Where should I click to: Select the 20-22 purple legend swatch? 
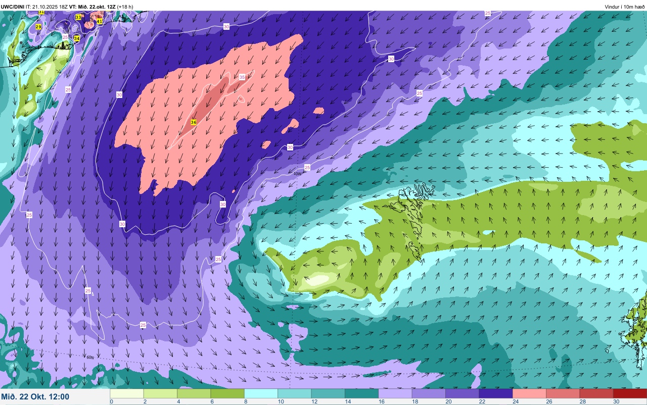462,393
